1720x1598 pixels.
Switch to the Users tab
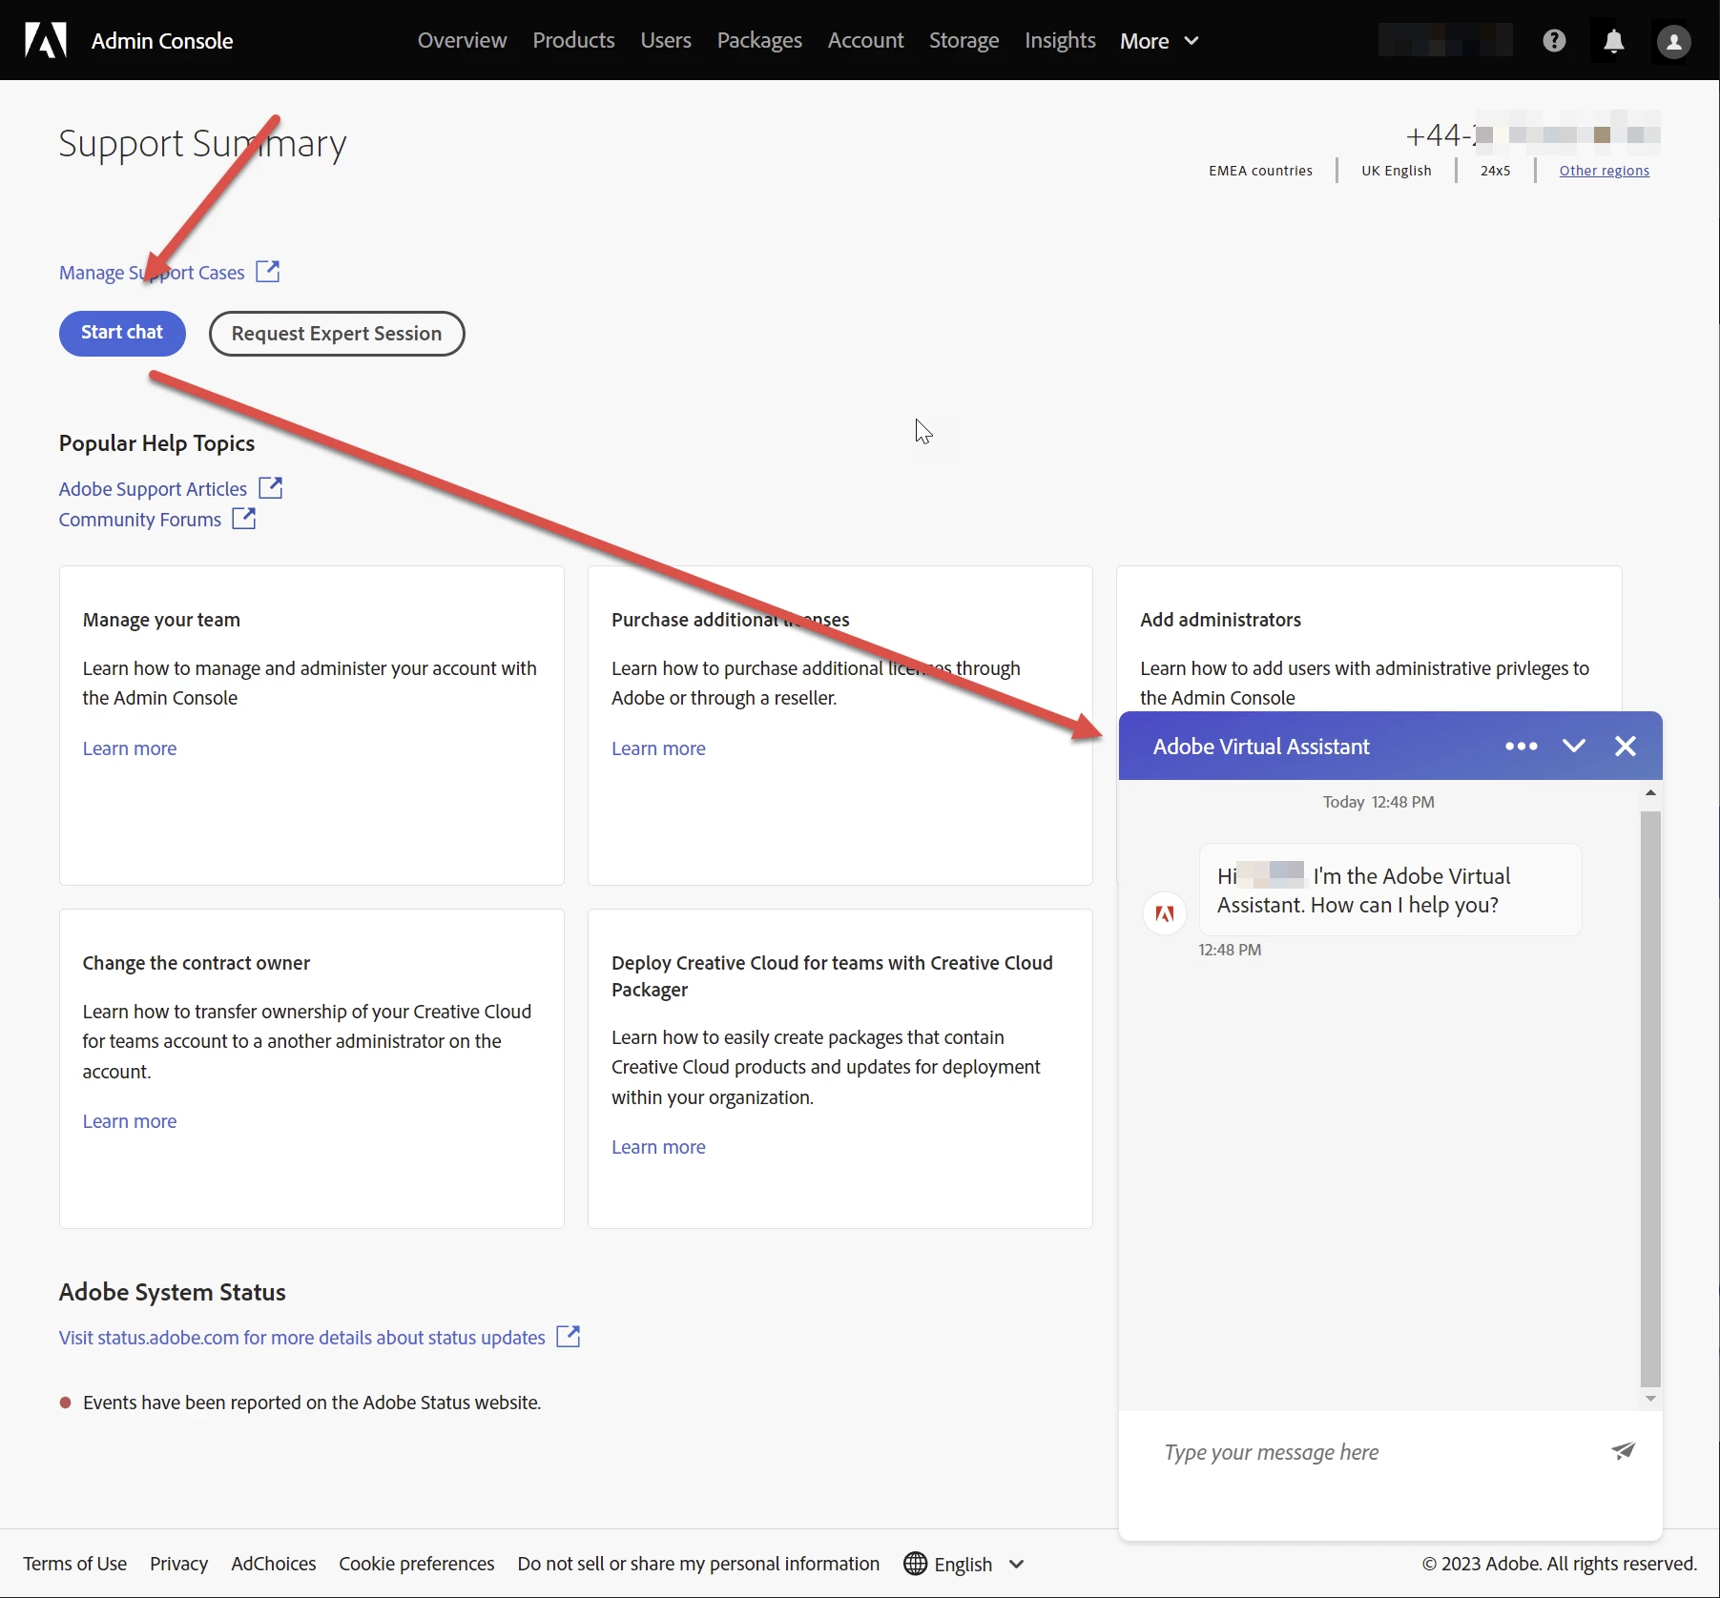pyautogui.click(x=666, y=40)
